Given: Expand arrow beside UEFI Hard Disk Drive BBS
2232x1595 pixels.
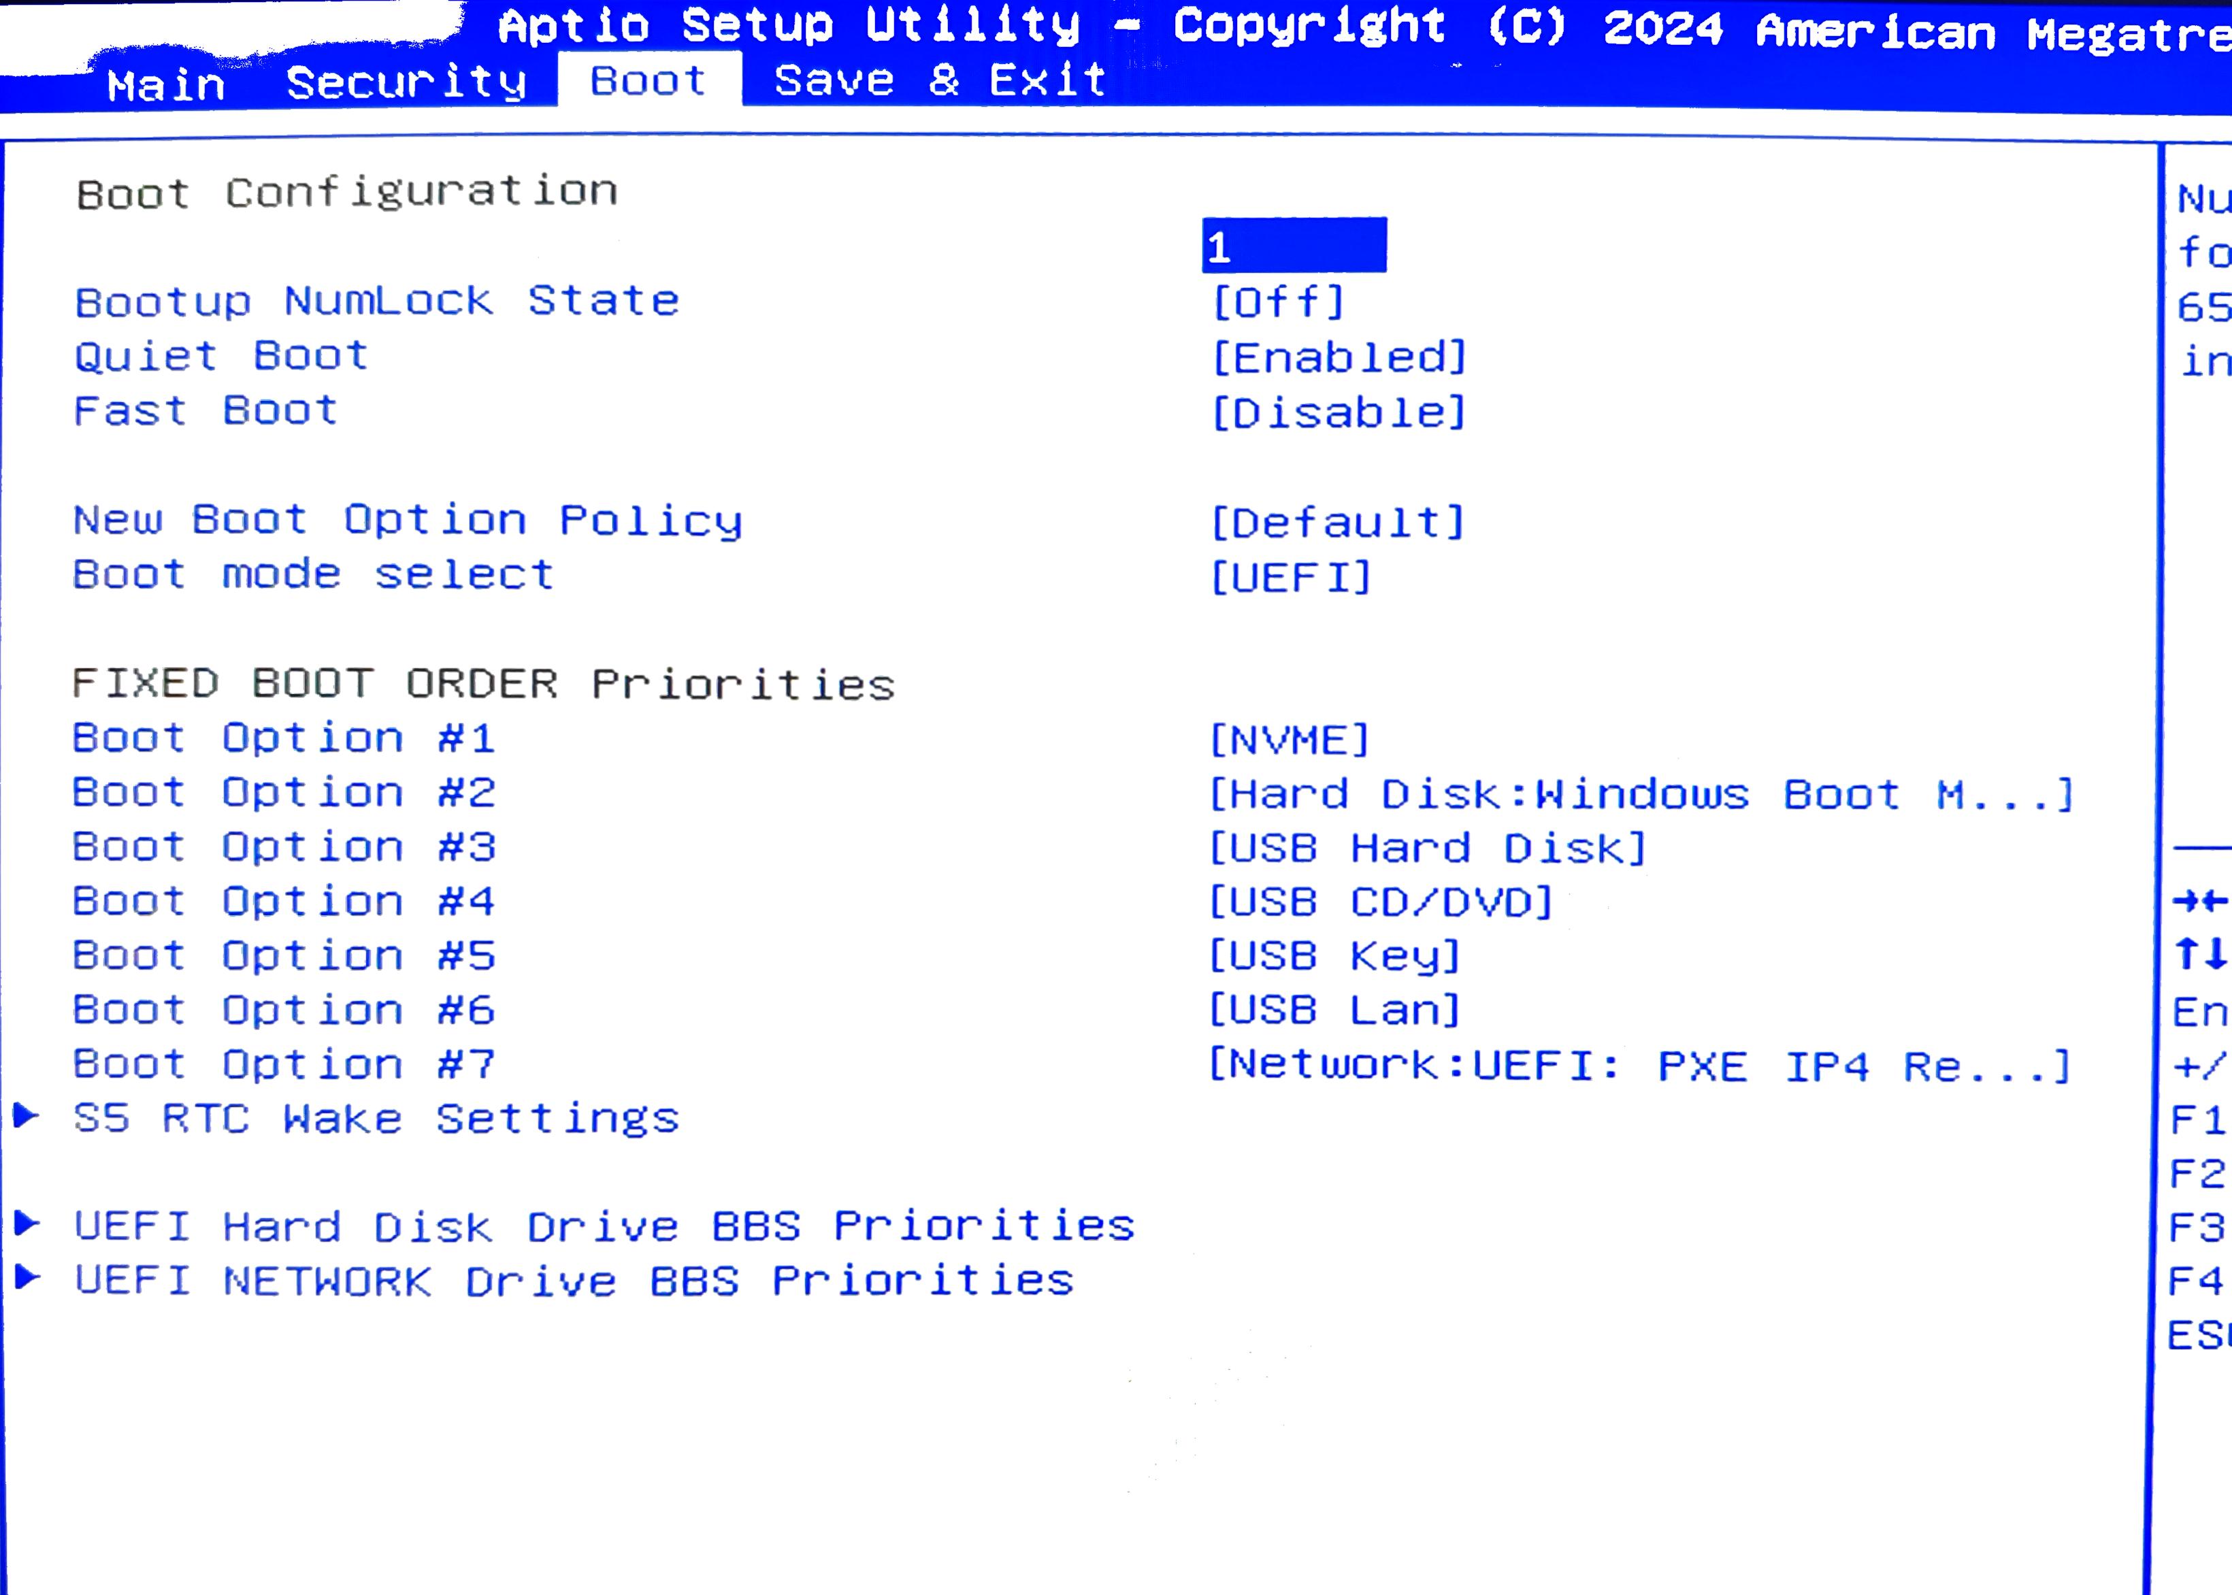Looking at the screenshot, I should (x=27, y=1223).
